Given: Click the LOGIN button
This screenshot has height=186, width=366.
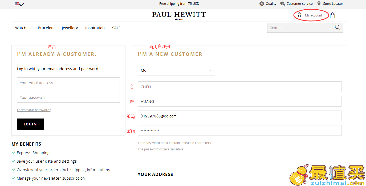Looking at the screenshot, I should (x=30, y=124).
